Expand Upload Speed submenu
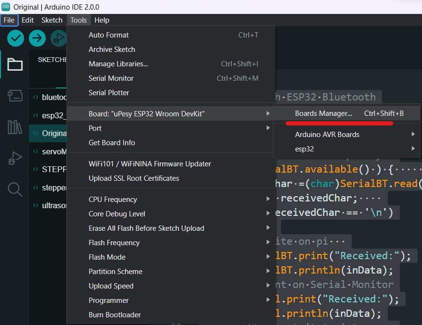Image resolution: width=422 pixels, height=325 pixels. (171, 286)
